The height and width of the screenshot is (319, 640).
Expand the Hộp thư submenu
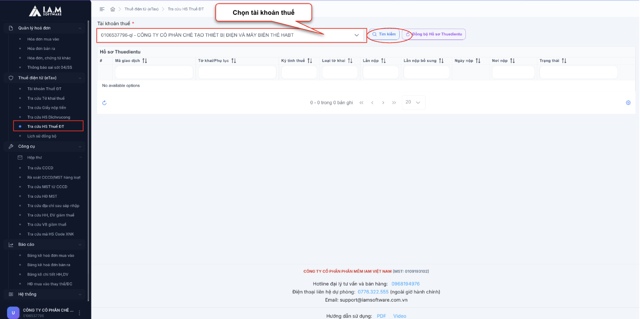[80, 158]
